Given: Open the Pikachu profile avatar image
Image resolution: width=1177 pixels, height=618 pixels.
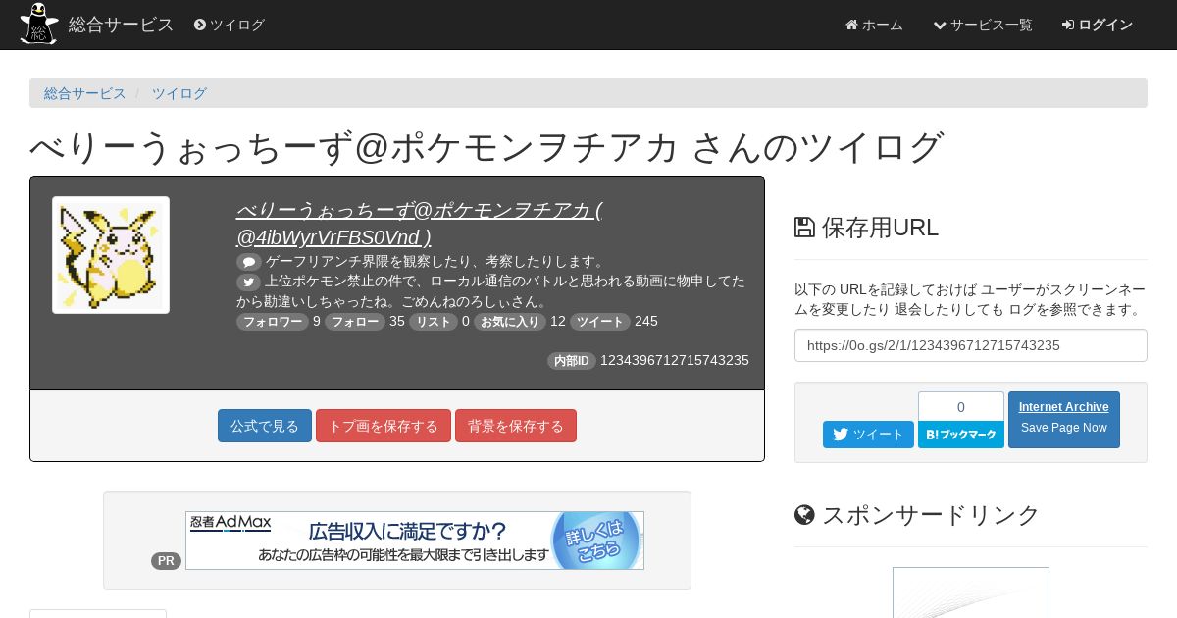Looking at the screenshot, I should 111,255.
